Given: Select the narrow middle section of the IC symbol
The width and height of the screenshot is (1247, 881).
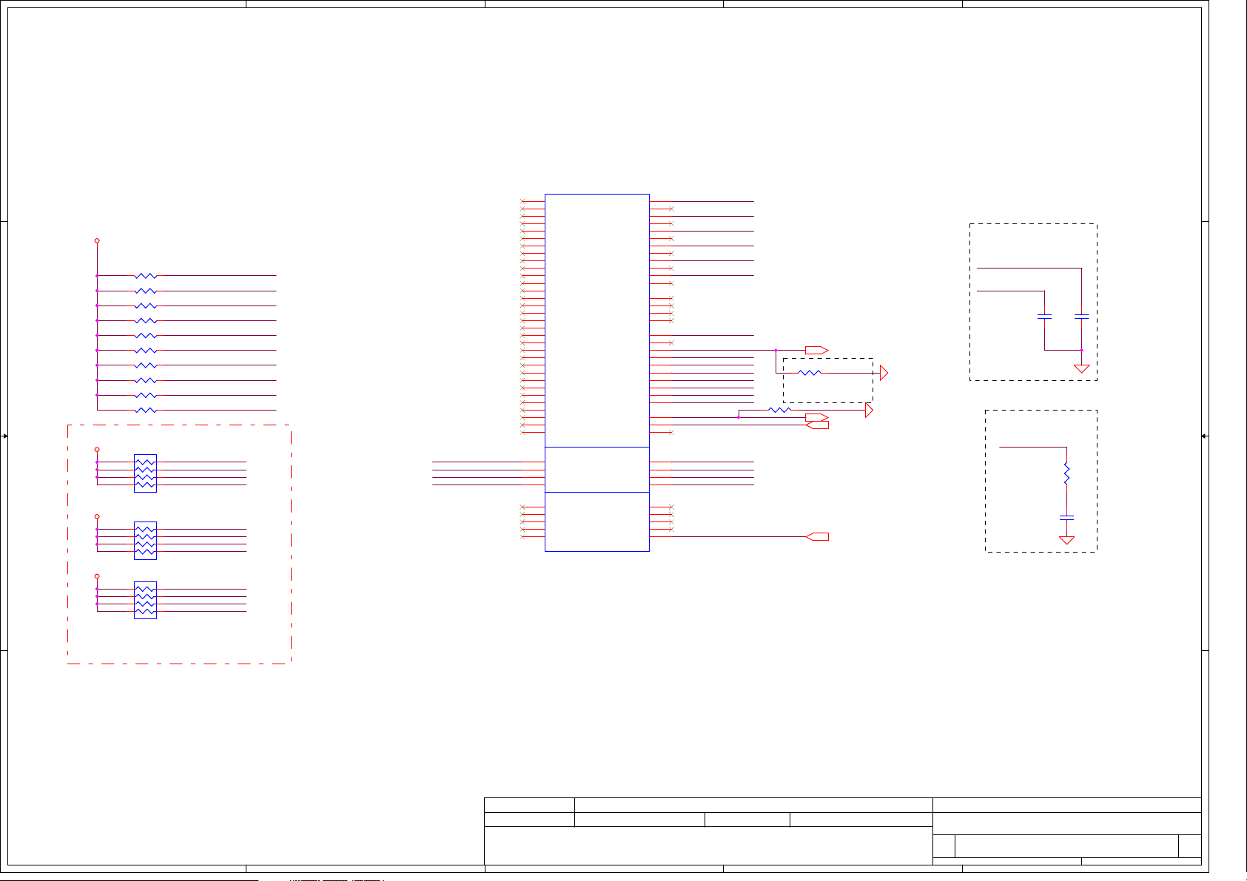Looking at the screenshot, I should tap(596, 470).
